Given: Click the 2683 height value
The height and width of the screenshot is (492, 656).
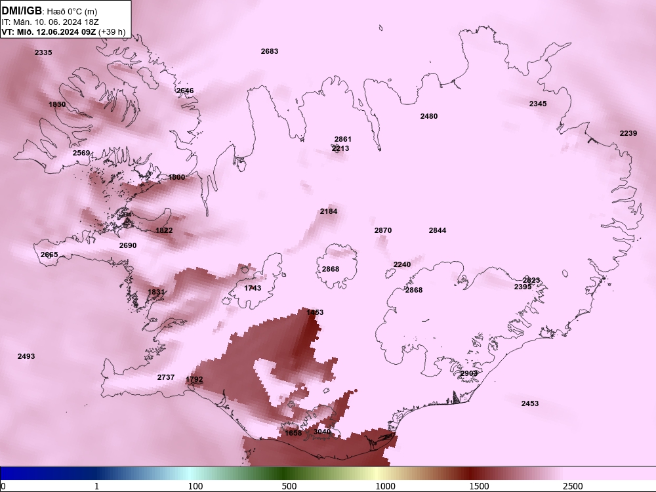Looking at the screenshot, I should 270,51.
